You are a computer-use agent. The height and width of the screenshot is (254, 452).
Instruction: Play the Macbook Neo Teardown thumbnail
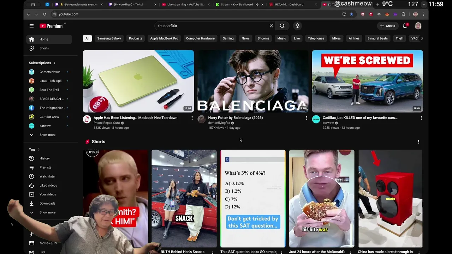point(138,81)
